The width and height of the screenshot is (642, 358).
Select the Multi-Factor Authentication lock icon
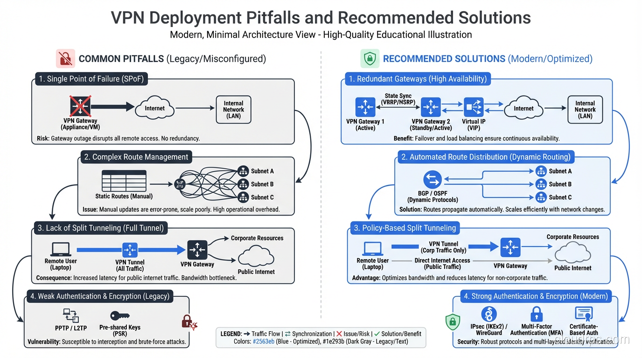[536, 315]
